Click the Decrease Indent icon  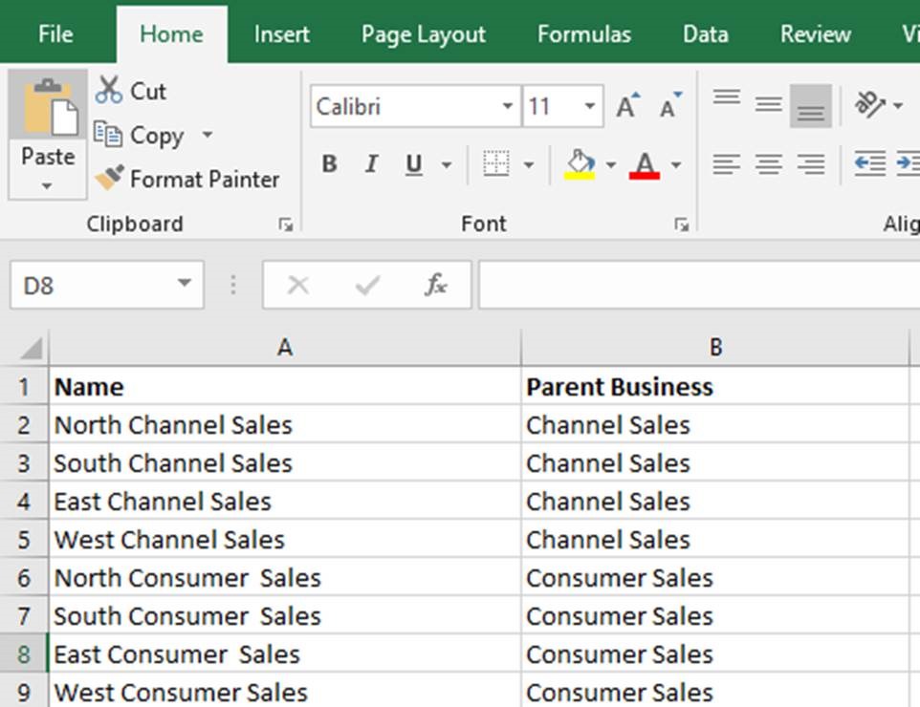pos(869,164)
